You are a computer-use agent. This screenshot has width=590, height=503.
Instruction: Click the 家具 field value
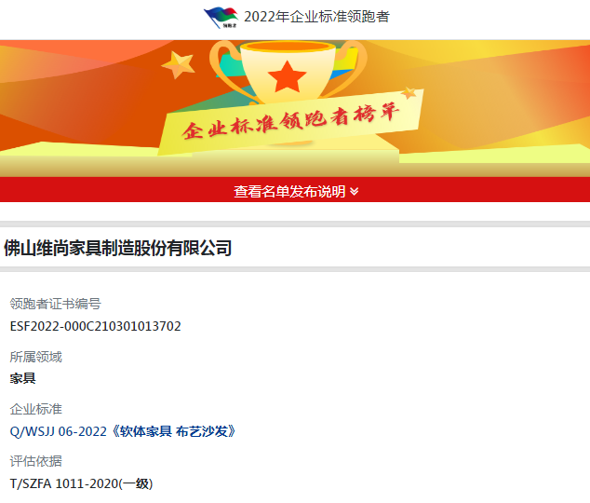point(23,378)
